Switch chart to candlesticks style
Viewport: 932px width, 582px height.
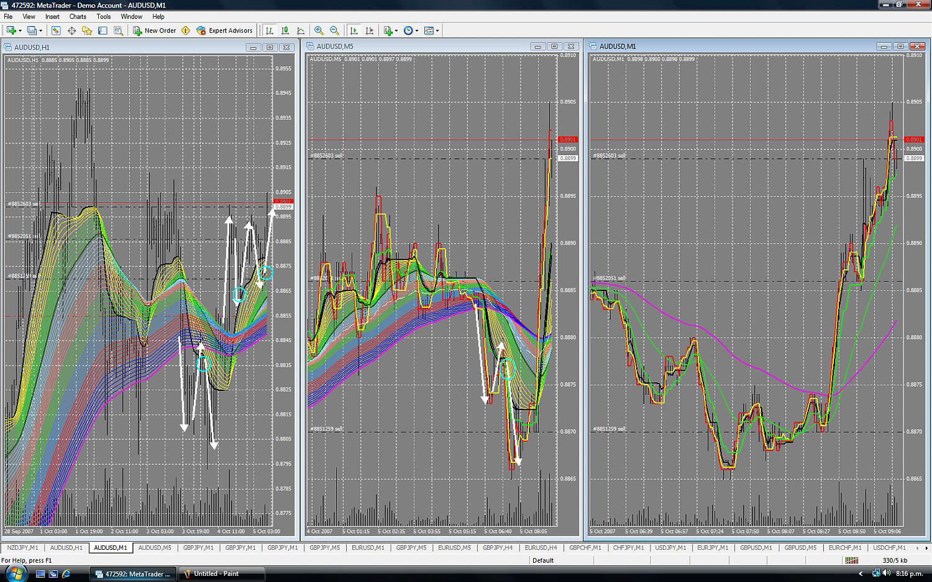pyautogui.click(x=285, y=30)
